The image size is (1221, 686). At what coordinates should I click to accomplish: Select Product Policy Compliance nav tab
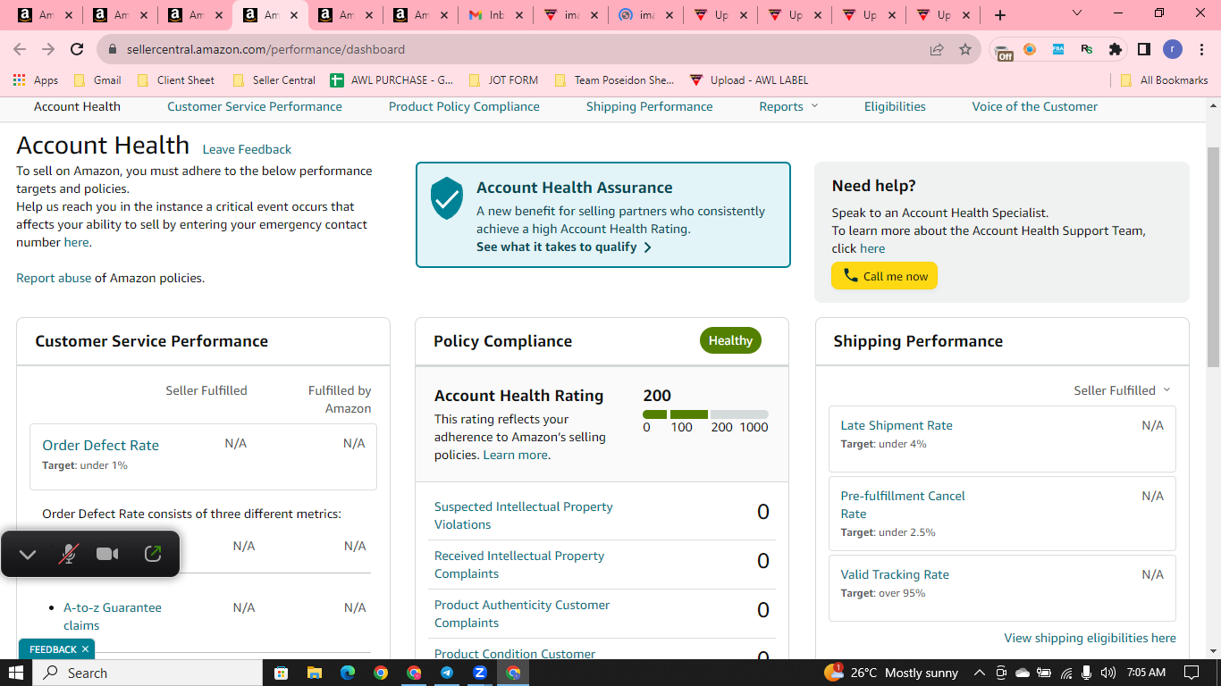(464, 106)
